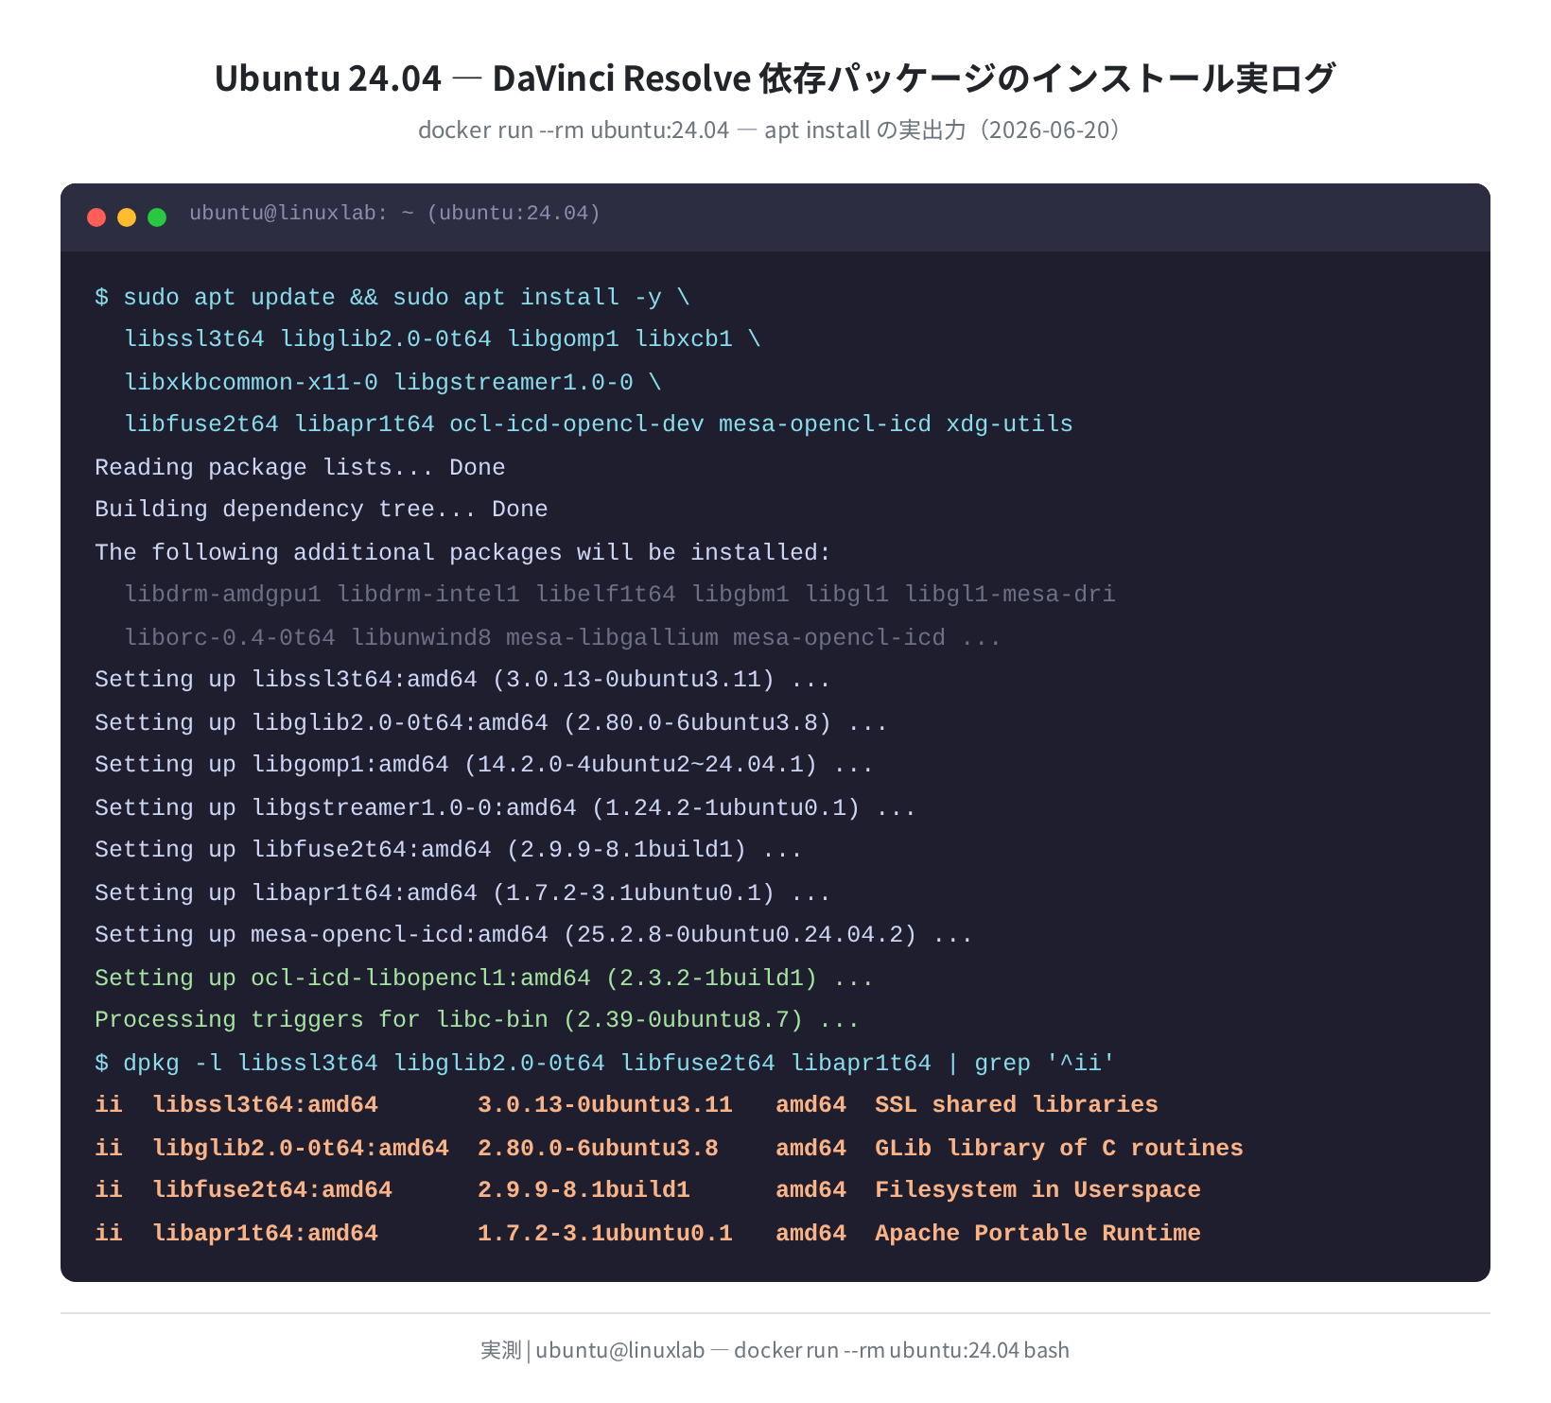The image size is (1551, 1403).
Task: Click the green maximize dot in terminal
Action: 157,217
